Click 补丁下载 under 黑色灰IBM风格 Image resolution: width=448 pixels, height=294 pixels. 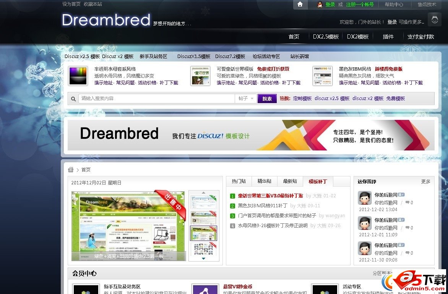click(x=414, y=83)
